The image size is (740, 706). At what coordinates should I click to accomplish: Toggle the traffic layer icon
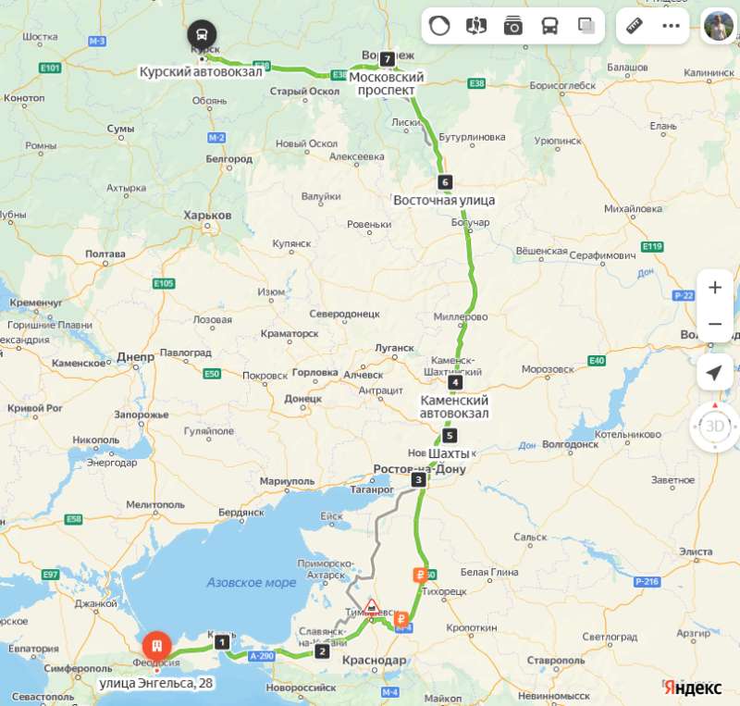(x=438, y=26)
